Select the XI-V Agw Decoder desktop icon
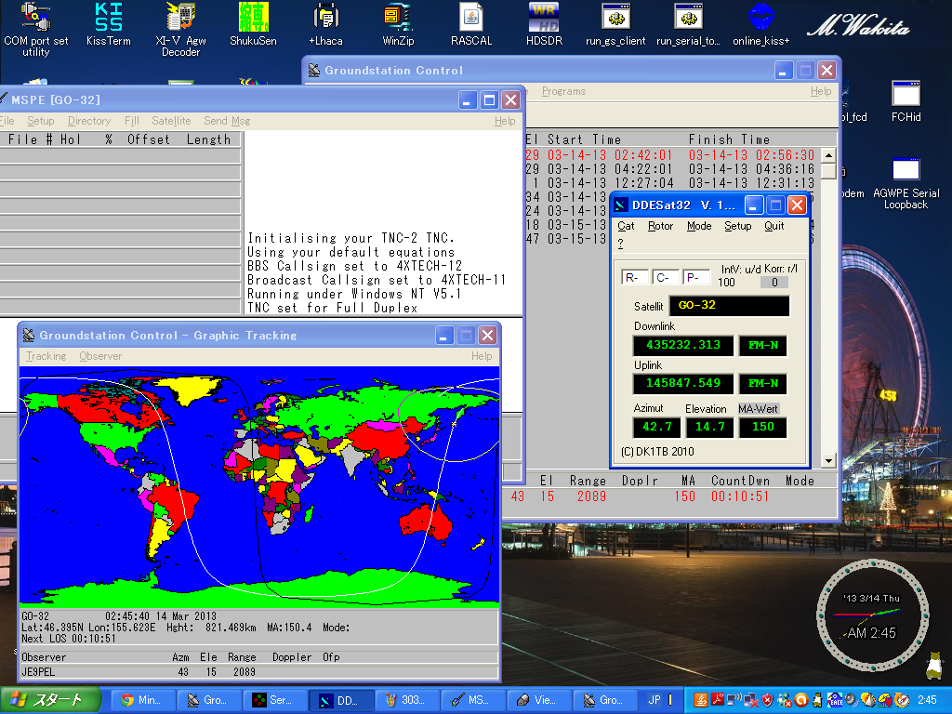 [x=180, y=29]
